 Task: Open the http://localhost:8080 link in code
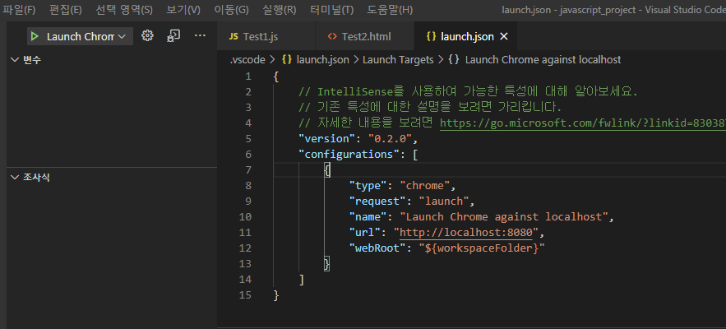tap(466, 232)
